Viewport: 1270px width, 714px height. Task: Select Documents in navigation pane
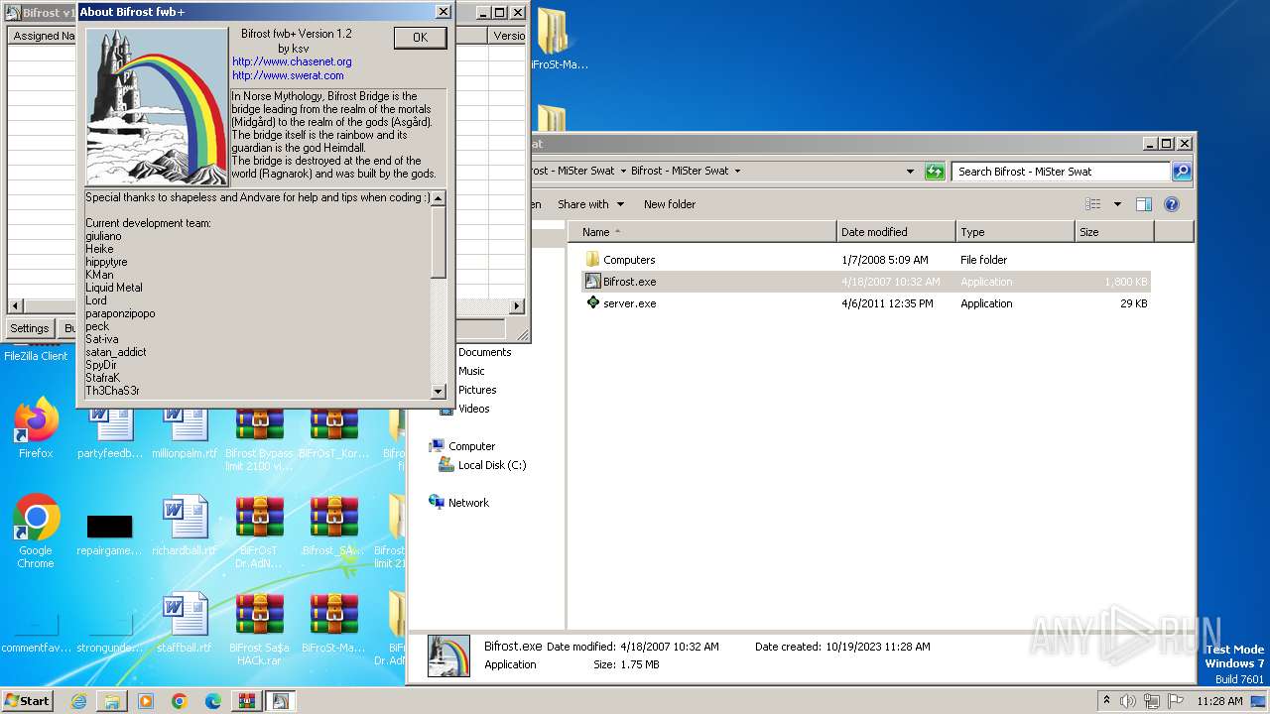pyautogui.click(x=484, y=352)
